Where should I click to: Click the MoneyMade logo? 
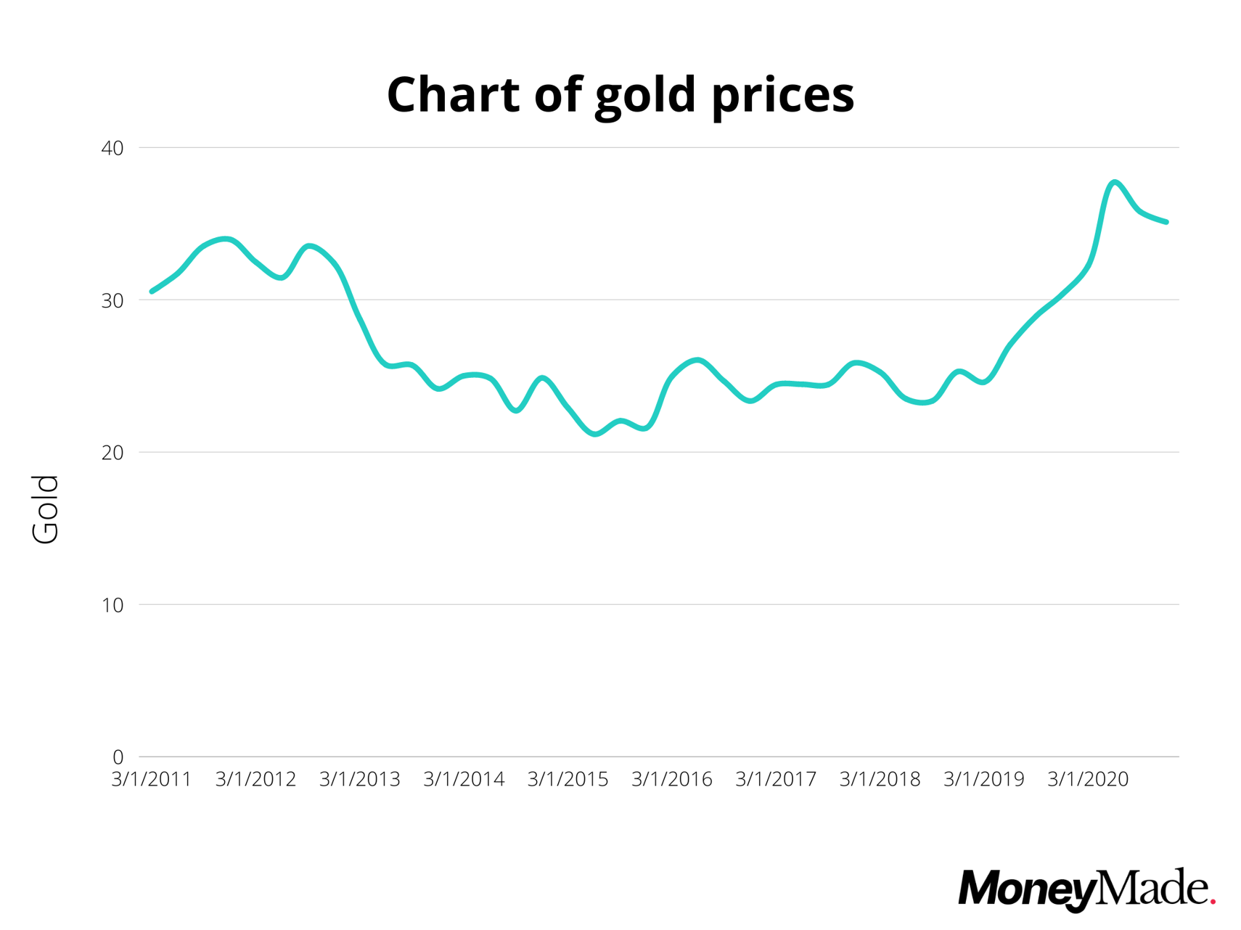(x=1086, y=888)
